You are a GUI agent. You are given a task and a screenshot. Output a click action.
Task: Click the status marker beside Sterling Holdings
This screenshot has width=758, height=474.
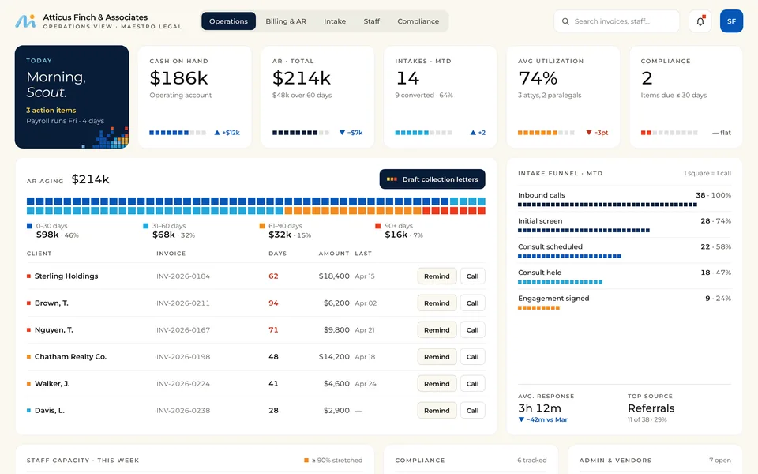click(x=28, y=276)
